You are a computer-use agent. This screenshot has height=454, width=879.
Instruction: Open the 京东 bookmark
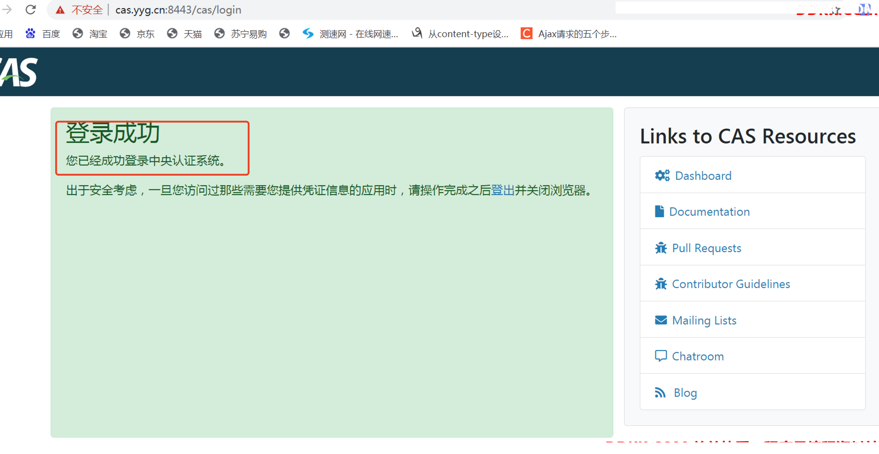pyautogui.click(x=146, y=34)
